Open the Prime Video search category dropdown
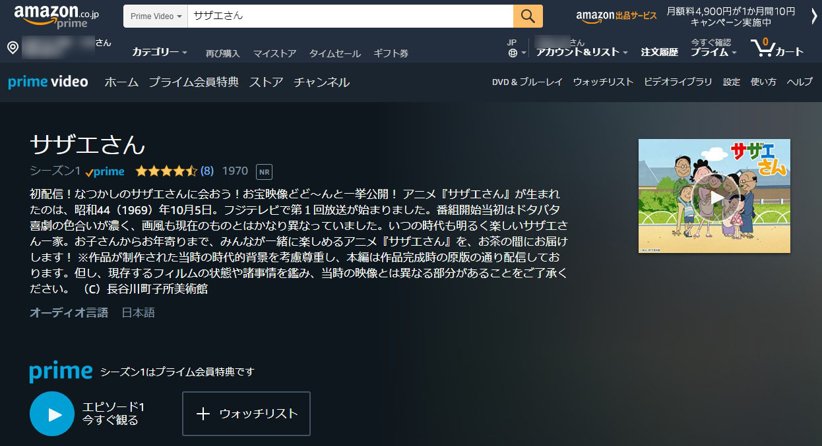The image size is (822, 446). [156, 16]
